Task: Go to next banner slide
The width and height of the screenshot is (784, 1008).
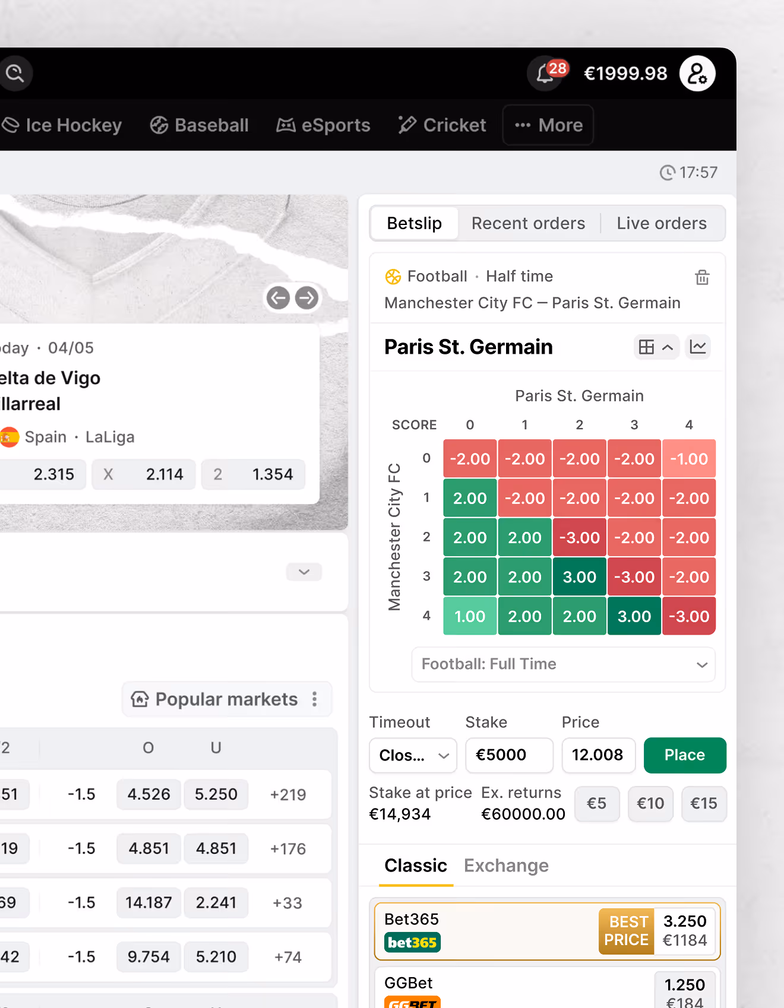Action: 306,298
